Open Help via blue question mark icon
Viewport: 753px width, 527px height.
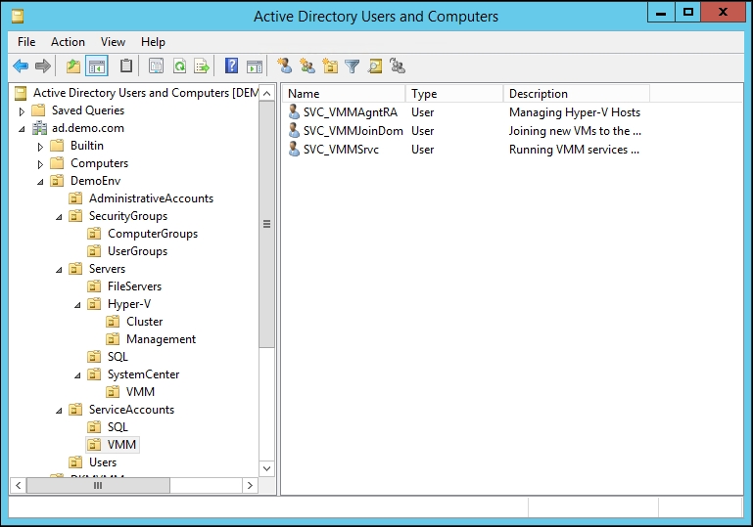click(232, 66)
